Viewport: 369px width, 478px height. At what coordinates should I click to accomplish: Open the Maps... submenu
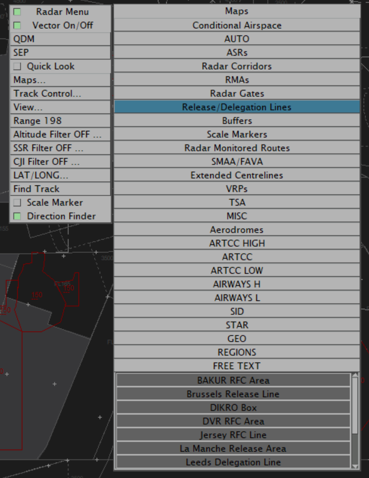click(x=60, y=80)
